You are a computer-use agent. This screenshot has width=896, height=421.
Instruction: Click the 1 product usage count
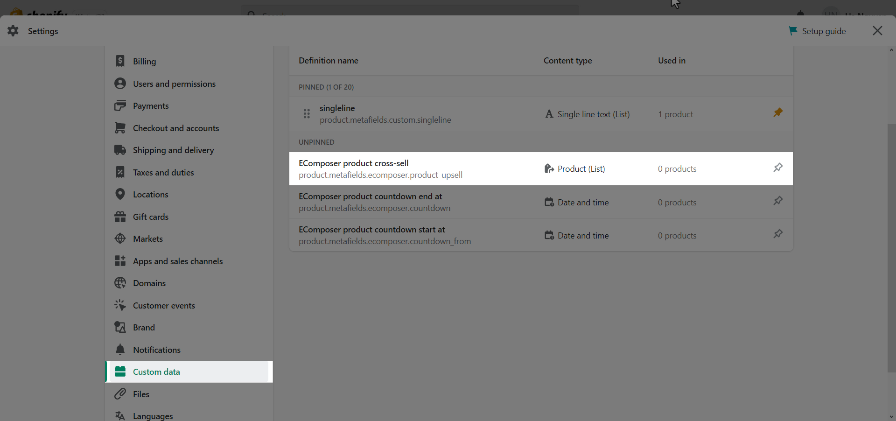point(675,114)
